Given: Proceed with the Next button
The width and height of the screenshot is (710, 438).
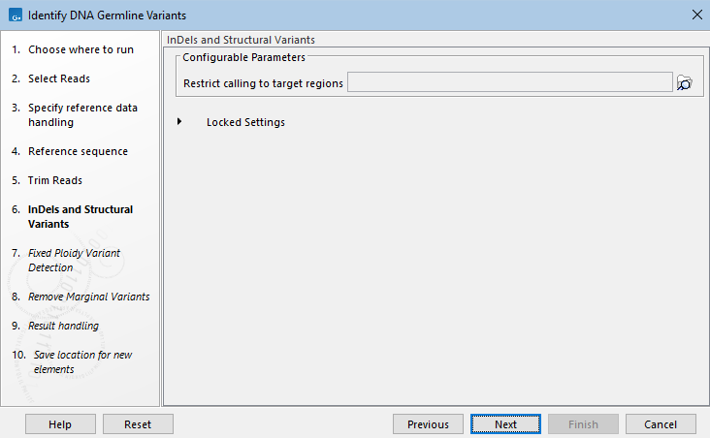Looking at the screenshot, I should tap(505, 424).
